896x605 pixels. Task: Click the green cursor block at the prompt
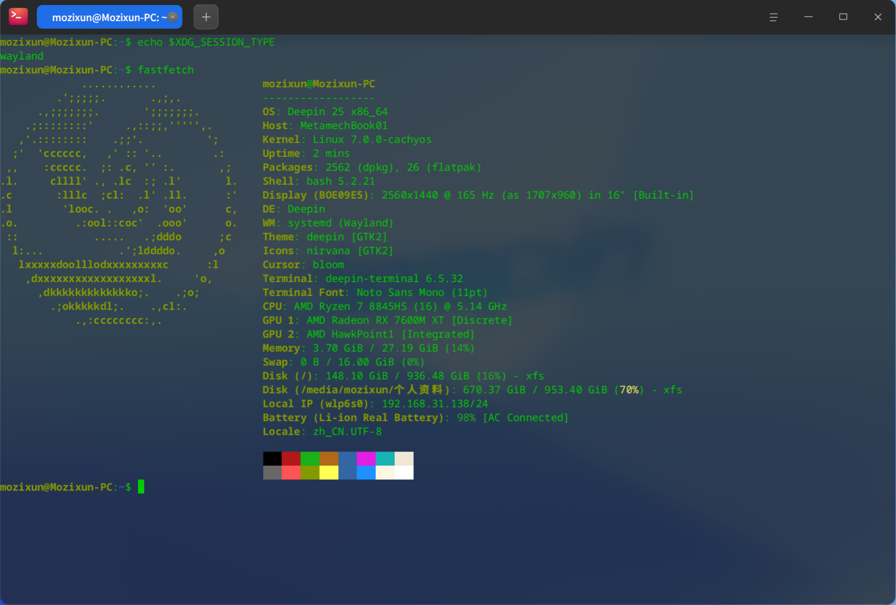point(141,487)
